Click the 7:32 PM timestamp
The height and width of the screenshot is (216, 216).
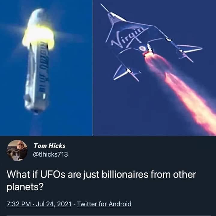(19, 204)
